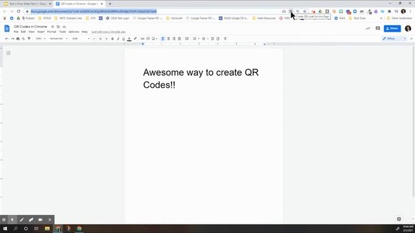Open the Chrome extensions puzzle icon
This screenshot has width=415, height=233.
point(389,12)
